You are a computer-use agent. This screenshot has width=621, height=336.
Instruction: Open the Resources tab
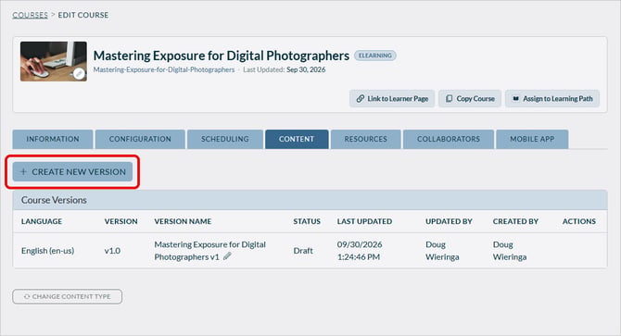point(365,139)
